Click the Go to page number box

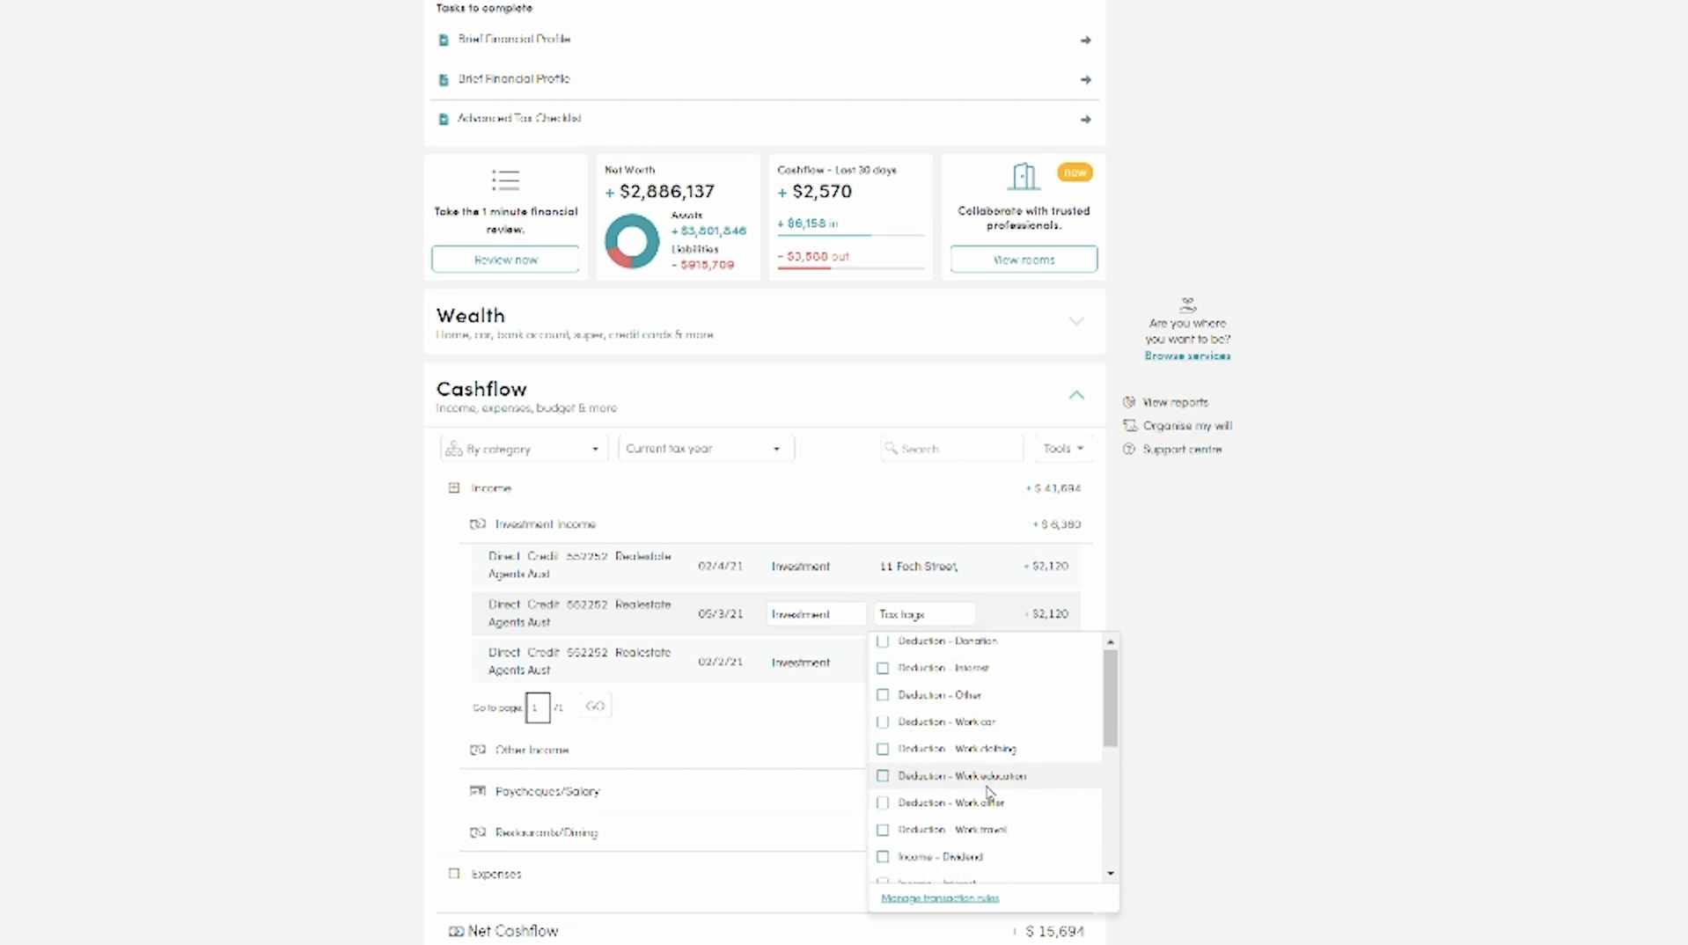[538, 707]
